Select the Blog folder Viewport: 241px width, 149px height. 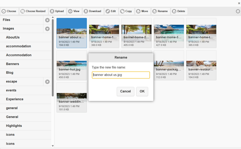[x=10, y=73]
